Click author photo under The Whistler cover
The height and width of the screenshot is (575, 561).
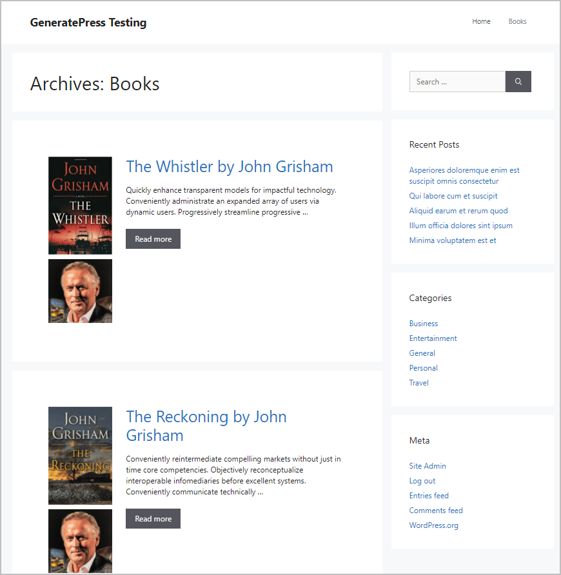point(81,291)
